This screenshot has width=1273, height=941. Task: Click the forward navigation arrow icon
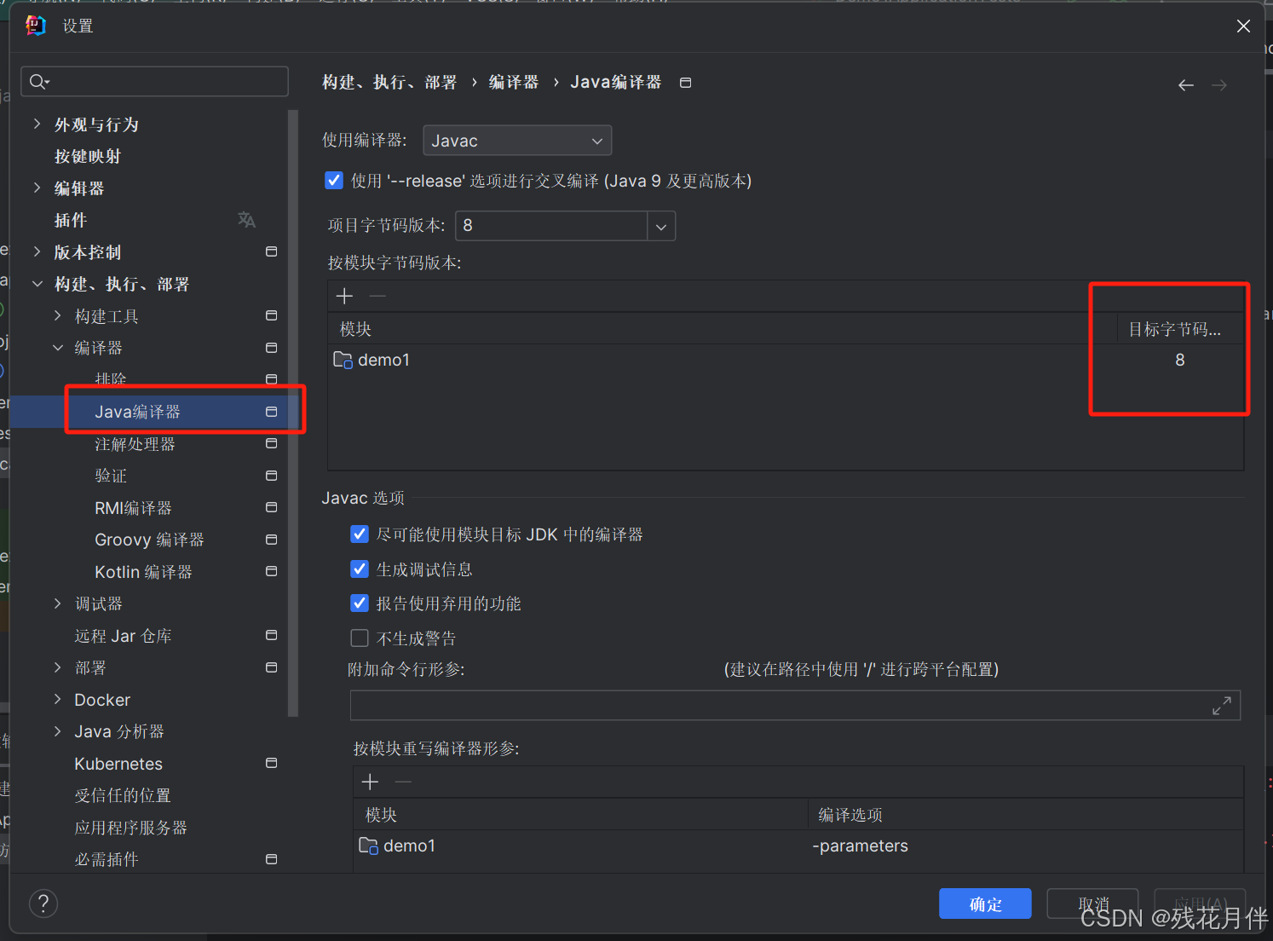(1218, 84)
